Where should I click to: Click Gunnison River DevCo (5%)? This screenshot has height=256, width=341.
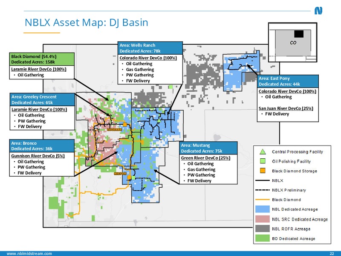[38, 156]
